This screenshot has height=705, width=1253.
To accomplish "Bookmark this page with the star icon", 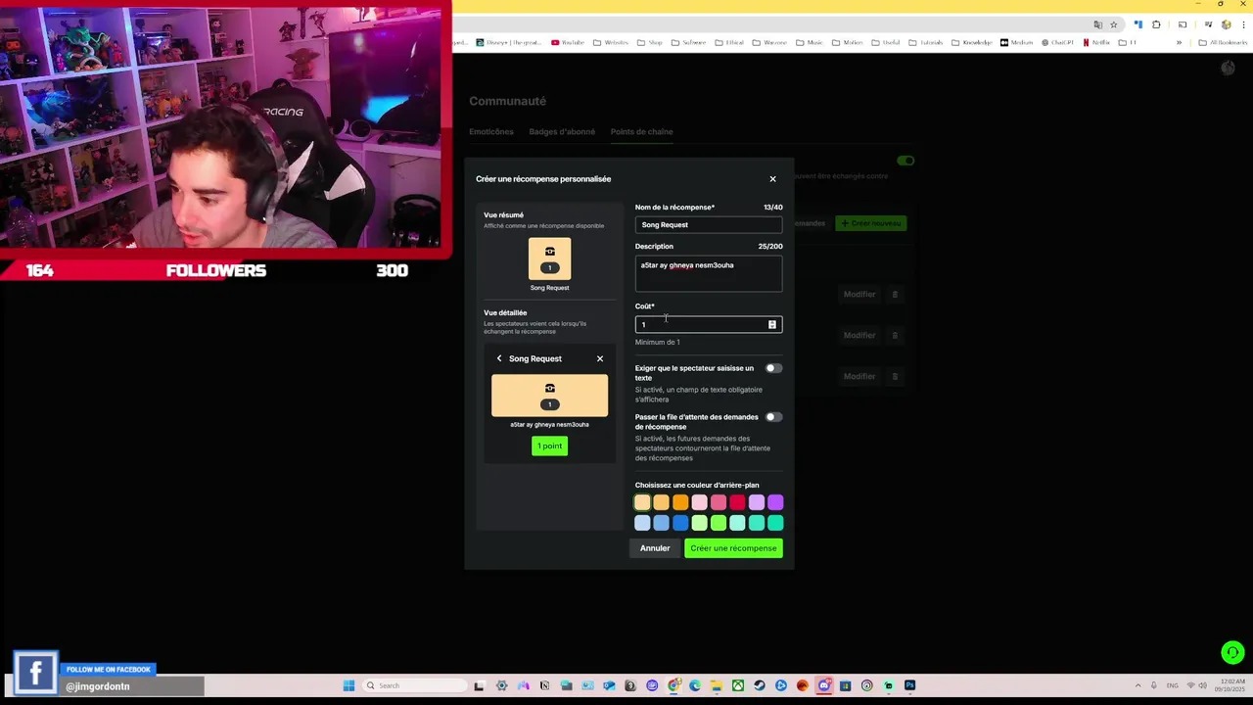I will pyautogui.click(x=1113, y=24).
